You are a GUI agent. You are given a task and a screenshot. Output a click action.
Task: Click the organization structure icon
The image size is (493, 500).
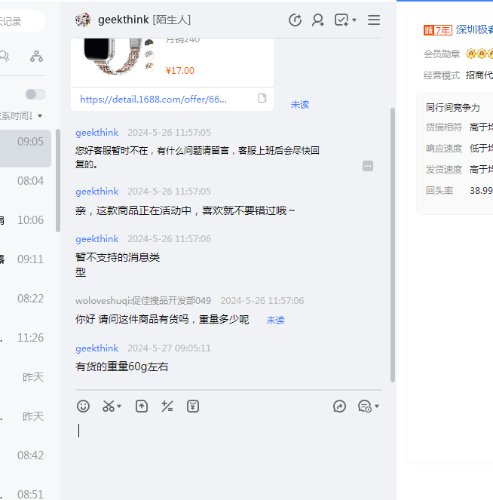point(36,57)
